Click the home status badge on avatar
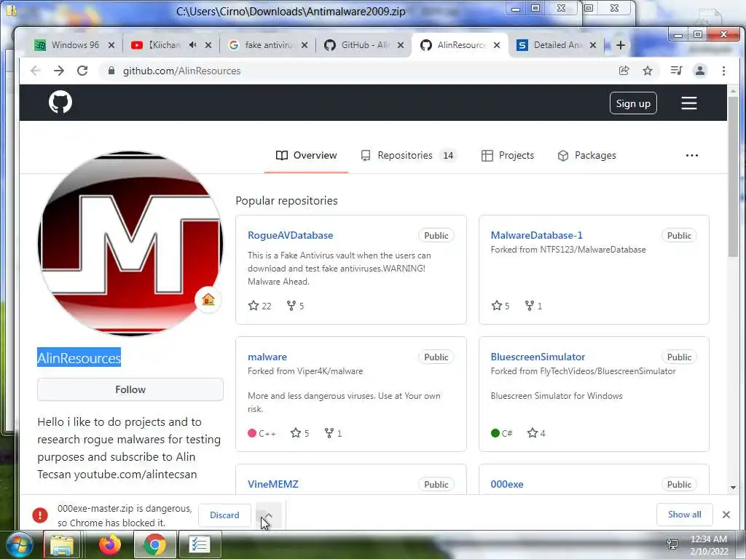The width and height of the screenshot is (746, 559). pos(208,299)
